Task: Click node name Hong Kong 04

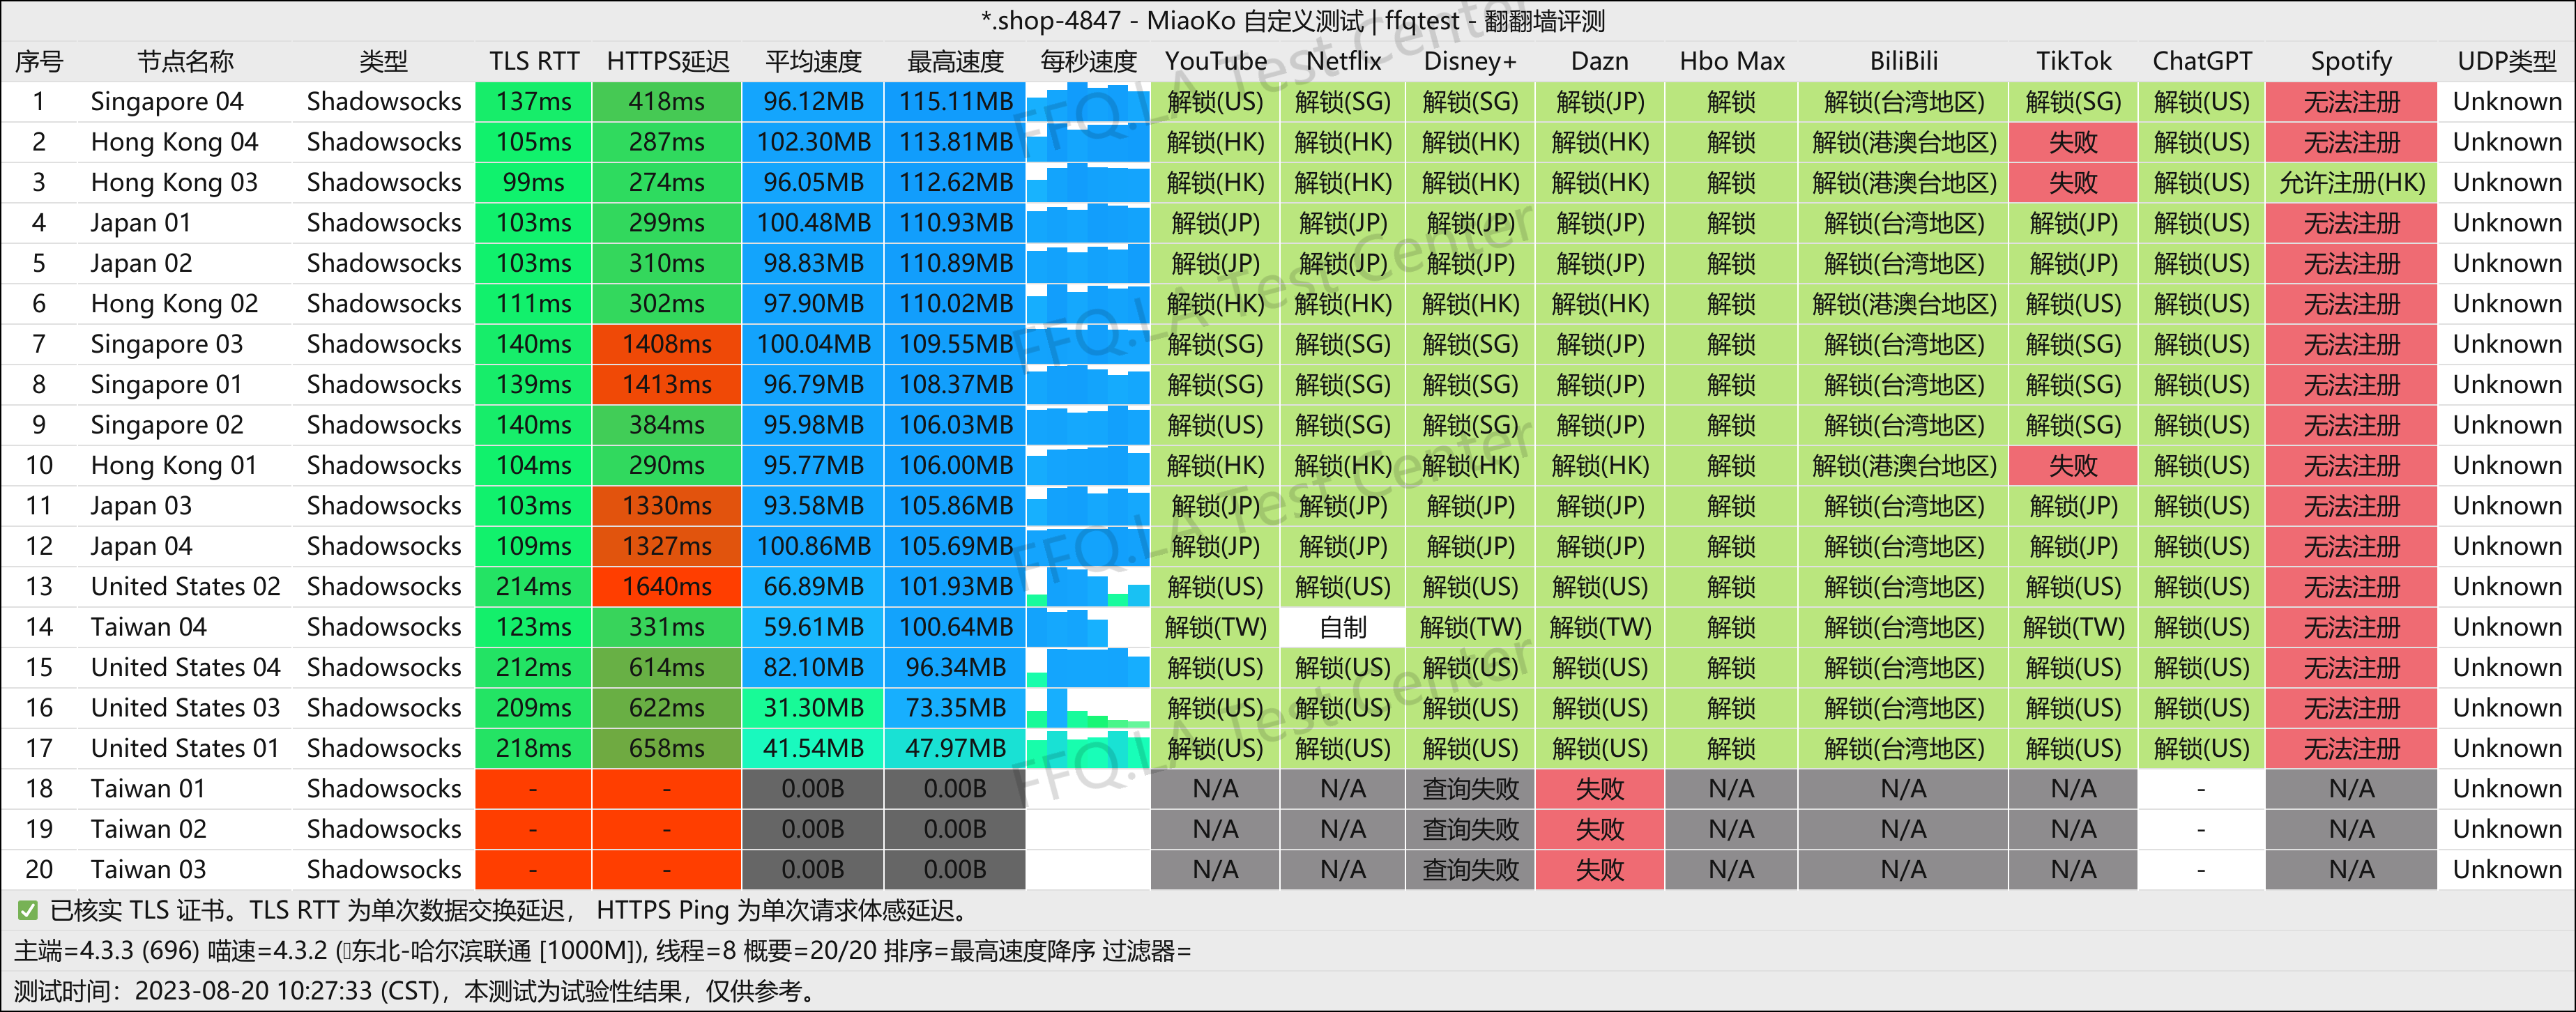Action: tap(174, 142)
